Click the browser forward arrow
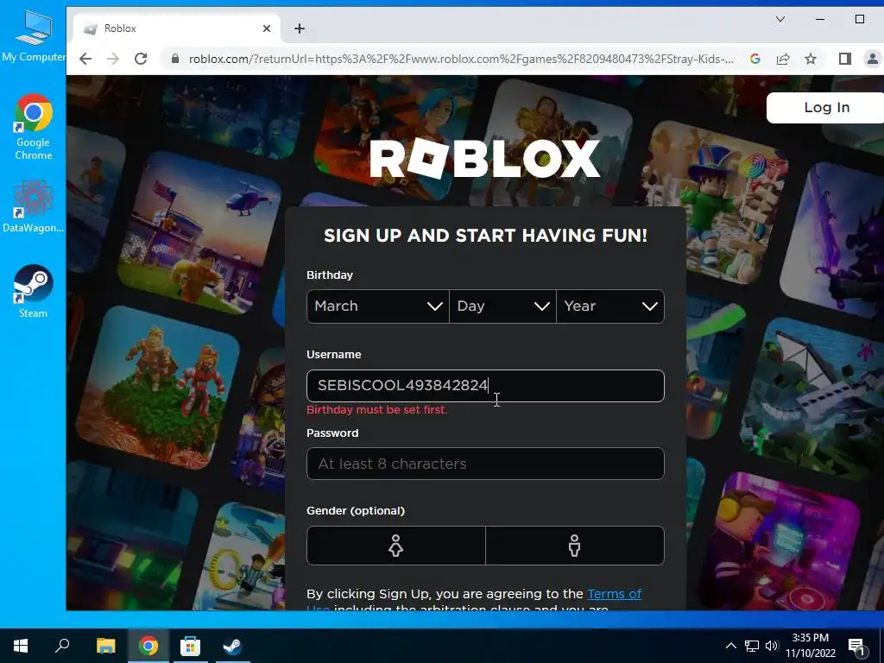 click(x=113, y=59)
